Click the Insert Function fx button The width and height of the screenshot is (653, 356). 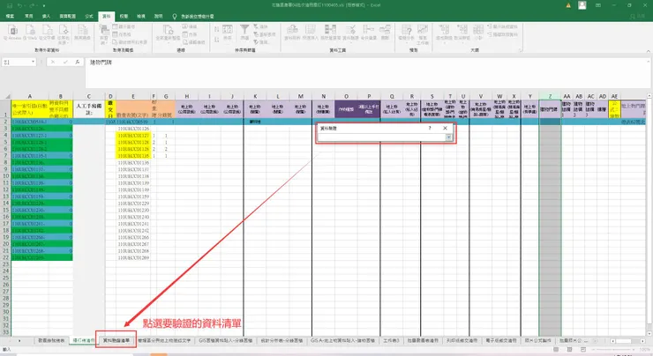pyautogui.click(x=78, y=62)
